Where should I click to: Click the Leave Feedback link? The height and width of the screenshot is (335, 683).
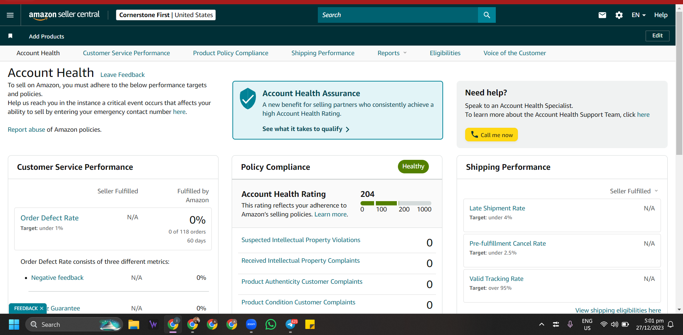click(122, 75)
